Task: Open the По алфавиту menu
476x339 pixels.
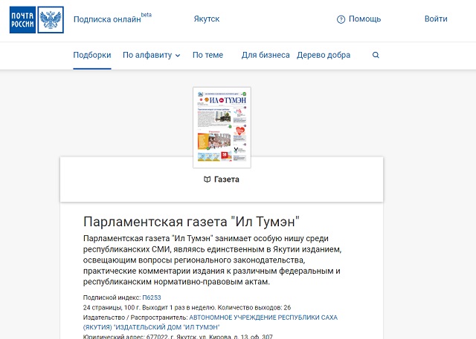Action: (x=151, y=55)
